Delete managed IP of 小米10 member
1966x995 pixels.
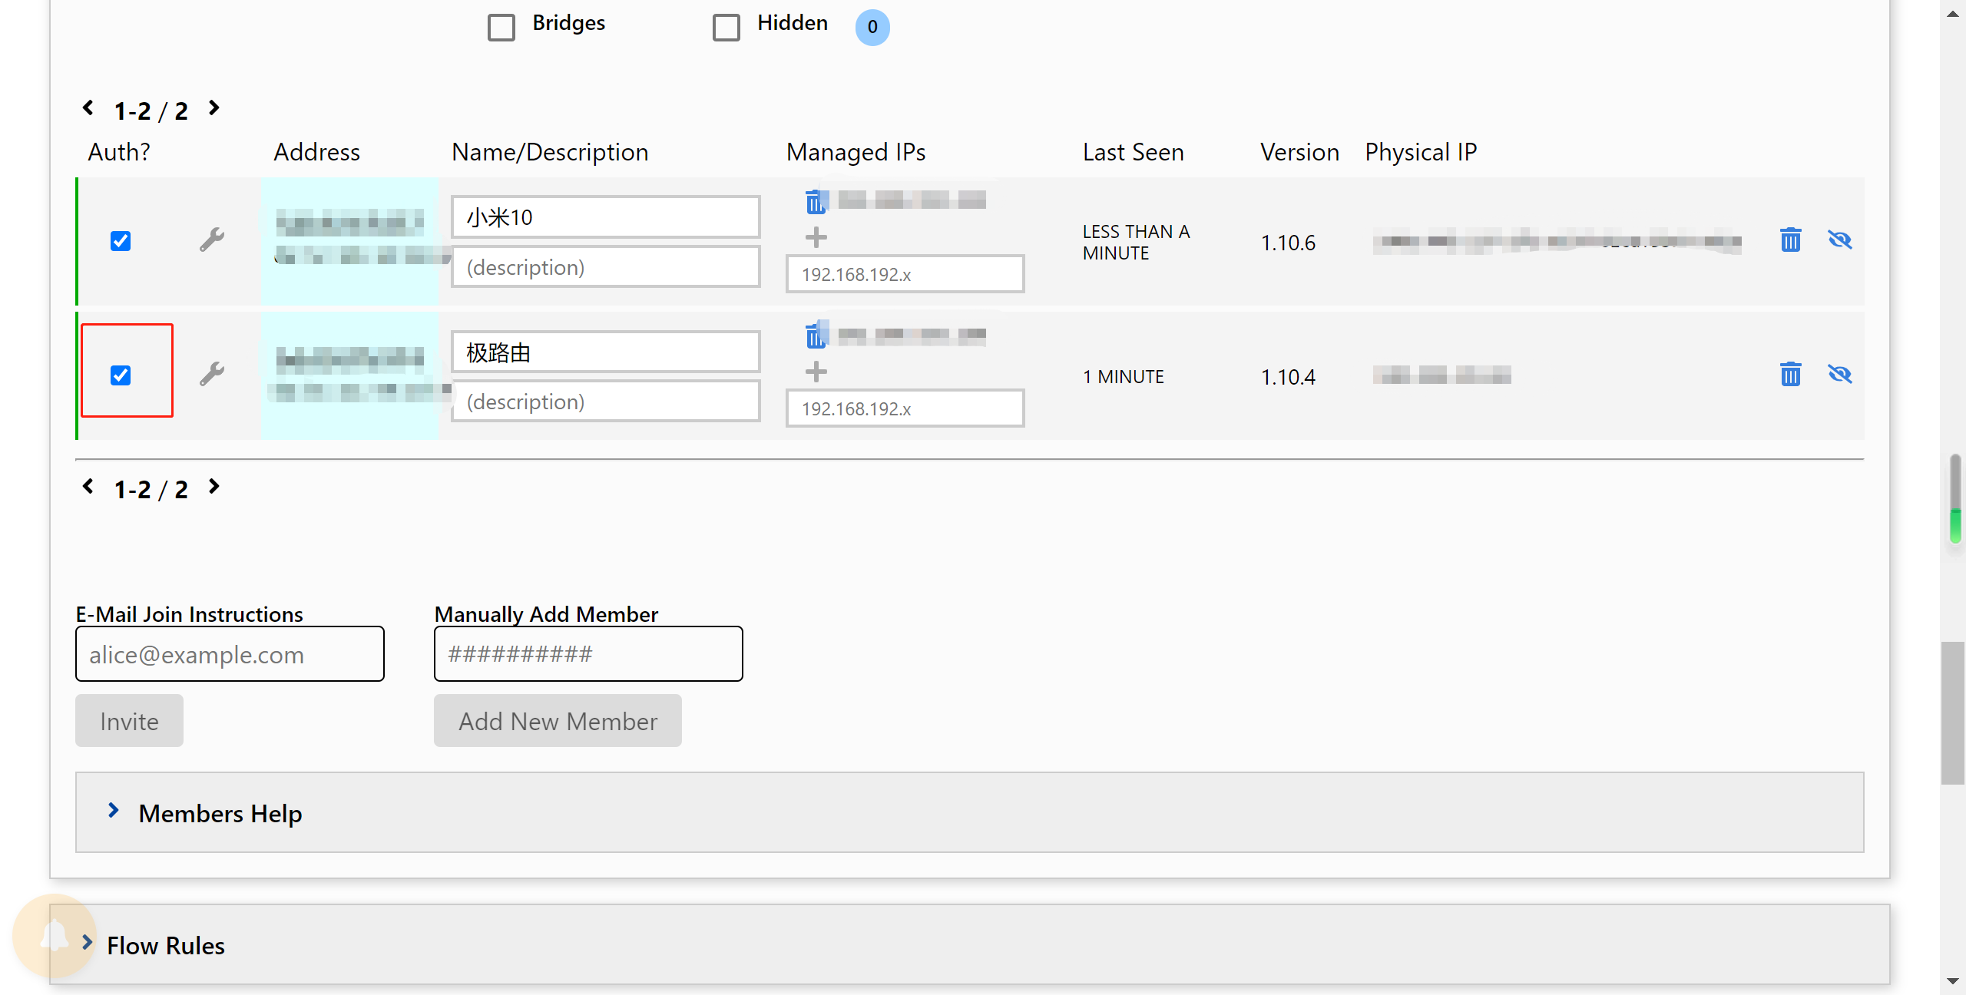[815, 202]
